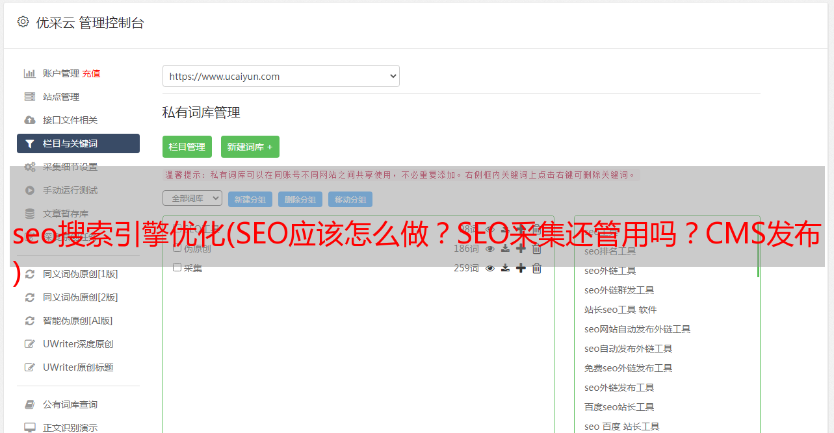
Task: Open 正文识别演示 in the sidebar
Action: 70,428
